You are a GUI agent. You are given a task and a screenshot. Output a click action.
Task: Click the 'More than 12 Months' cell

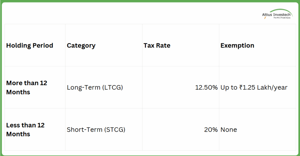27,88
